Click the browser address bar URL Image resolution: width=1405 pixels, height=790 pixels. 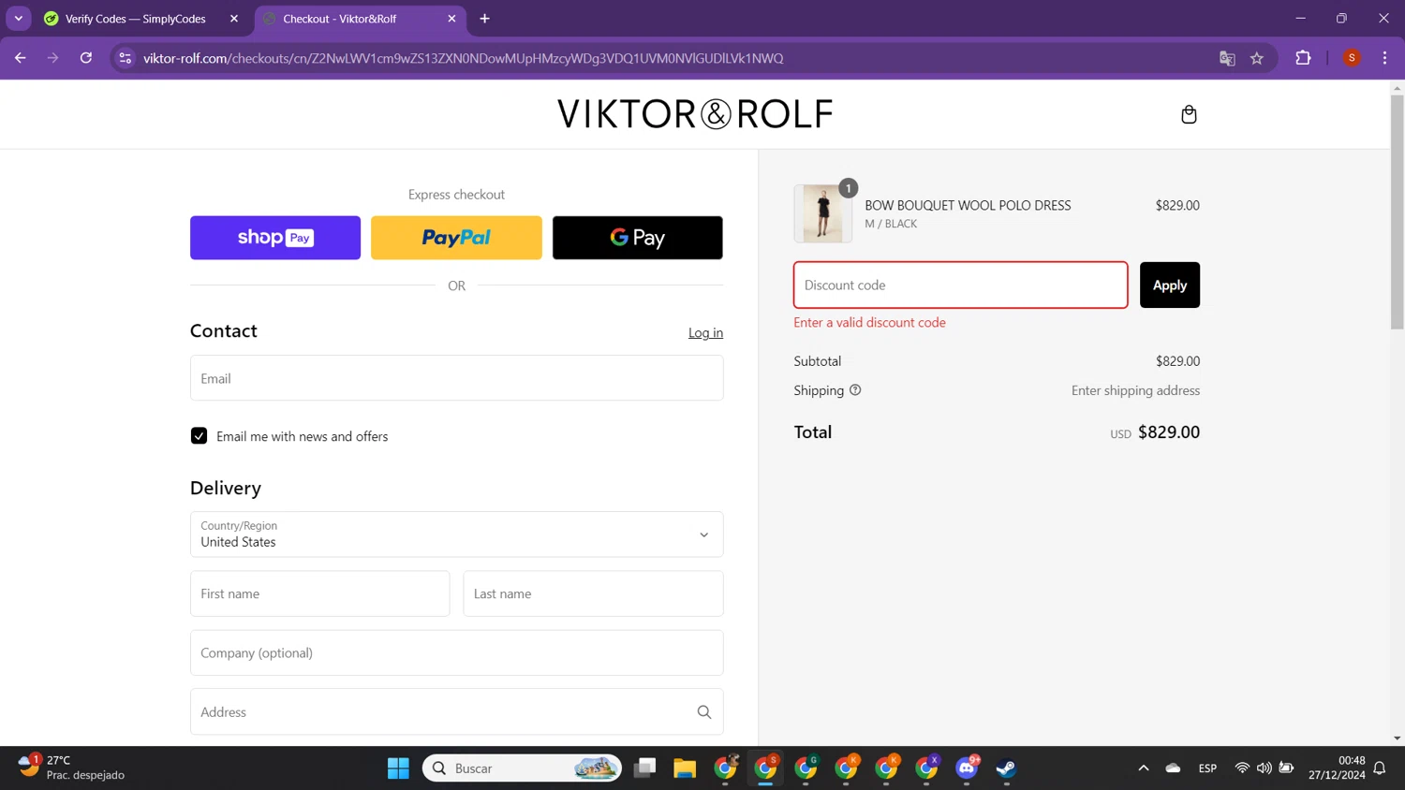464,58
